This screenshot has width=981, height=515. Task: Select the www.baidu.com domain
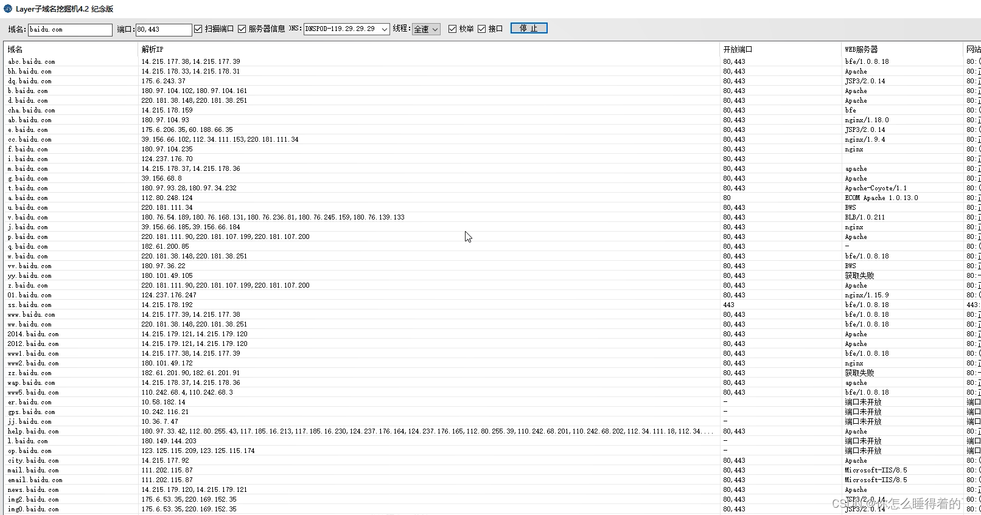(x=32, y=314)
